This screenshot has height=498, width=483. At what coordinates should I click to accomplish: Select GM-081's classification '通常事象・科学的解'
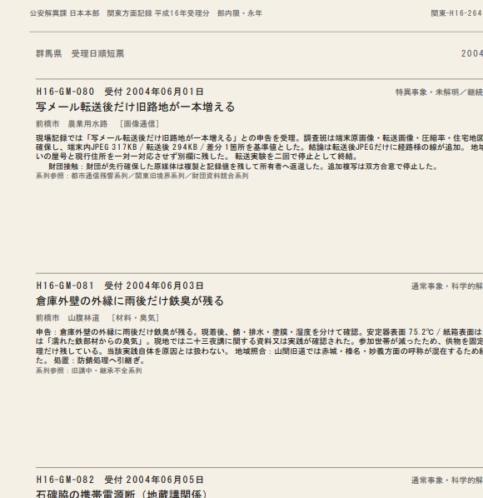pyautogui.click(x=447, y=286)
